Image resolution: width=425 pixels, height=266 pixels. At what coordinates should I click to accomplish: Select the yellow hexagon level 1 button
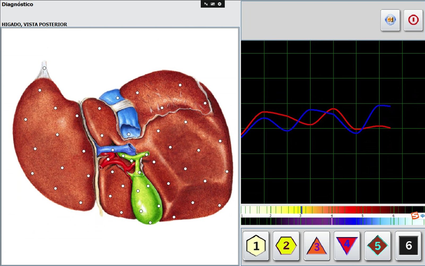coord(256,246)
